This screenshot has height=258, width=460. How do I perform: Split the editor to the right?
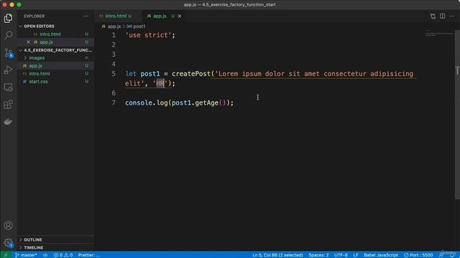[443, 16]
